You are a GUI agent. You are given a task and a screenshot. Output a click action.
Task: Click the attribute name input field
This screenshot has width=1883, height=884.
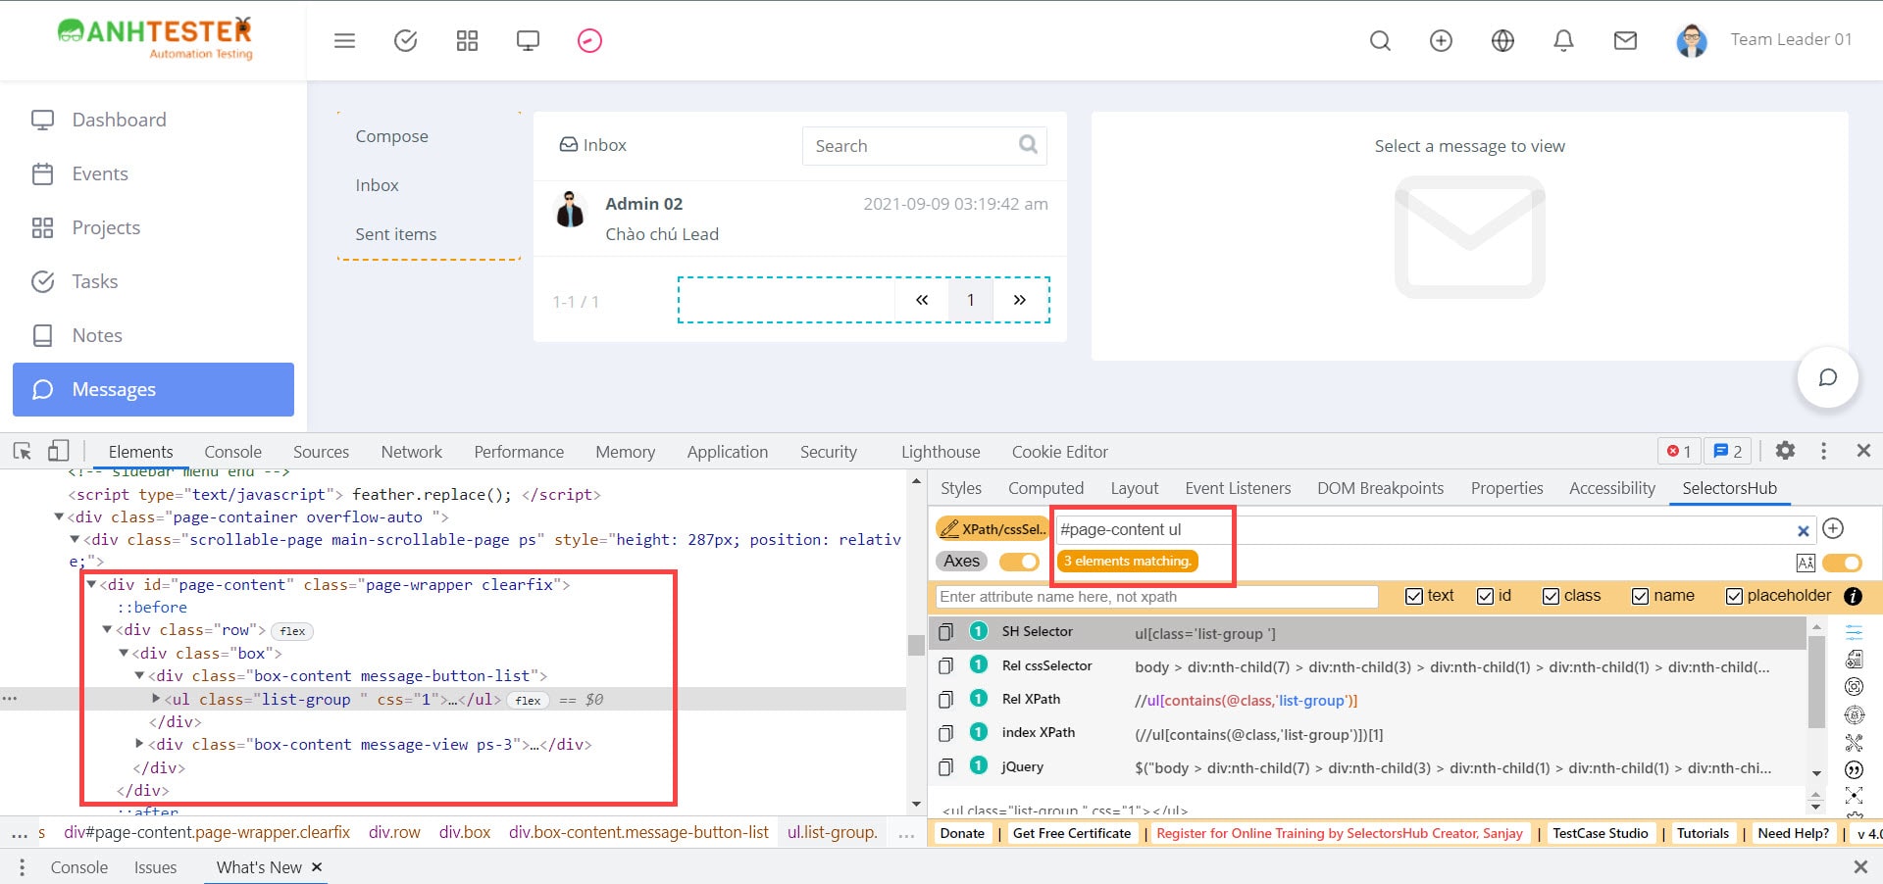(1156, 596)
